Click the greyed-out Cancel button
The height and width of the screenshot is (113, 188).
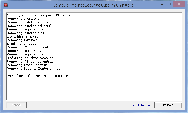coord(16,105)
